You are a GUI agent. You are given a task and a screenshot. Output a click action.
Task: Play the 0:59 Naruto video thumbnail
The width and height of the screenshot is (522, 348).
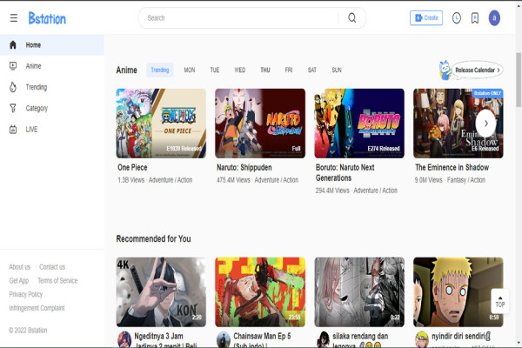[x=458, y=292]
